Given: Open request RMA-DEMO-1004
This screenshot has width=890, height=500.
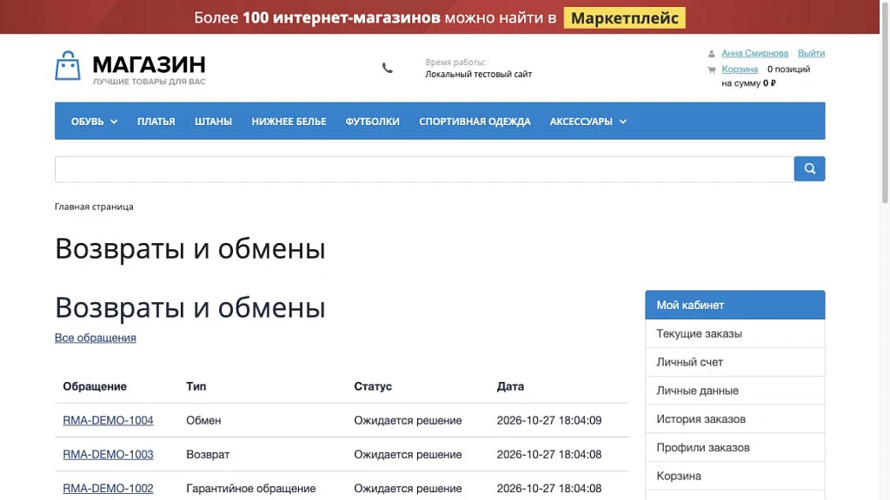Looking at the screenshot, I should (108, 421).
